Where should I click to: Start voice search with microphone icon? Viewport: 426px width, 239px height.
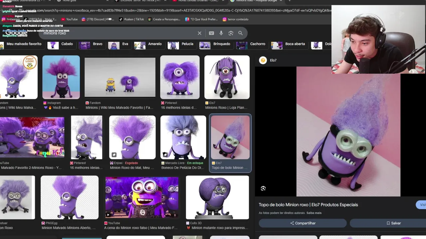(221, 33)
